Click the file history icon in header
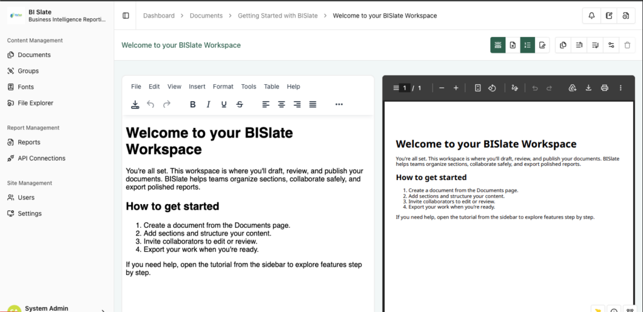Image resolution: width=643 pixels, height=312 pixels. pyautogui.click(x=626, y=16)
